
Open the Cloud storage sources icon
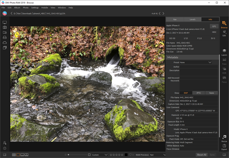(5, 42)
